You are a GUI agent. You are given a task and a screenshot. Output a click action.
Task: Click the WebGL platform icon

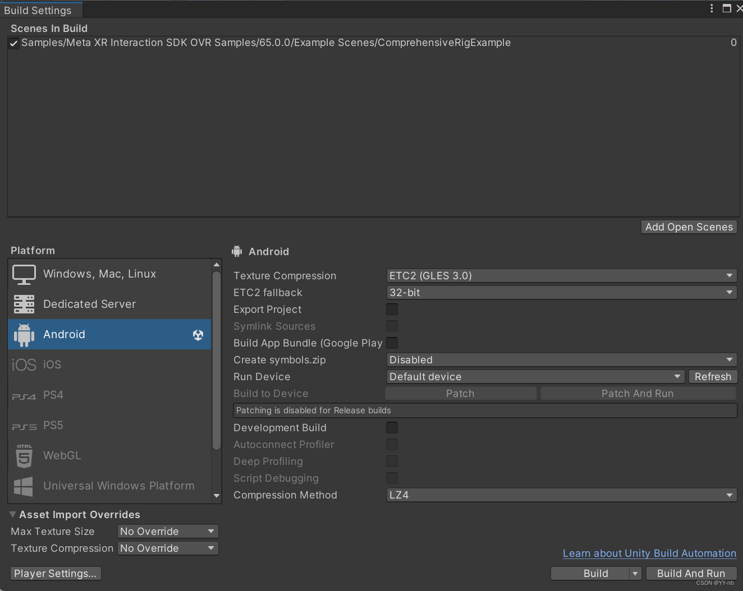24,455
